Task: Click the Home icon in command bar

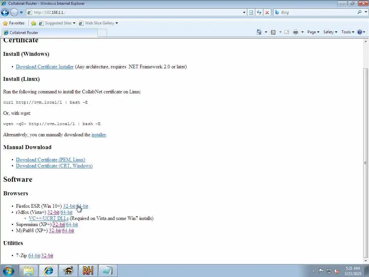Action: [x=259, y=32]
